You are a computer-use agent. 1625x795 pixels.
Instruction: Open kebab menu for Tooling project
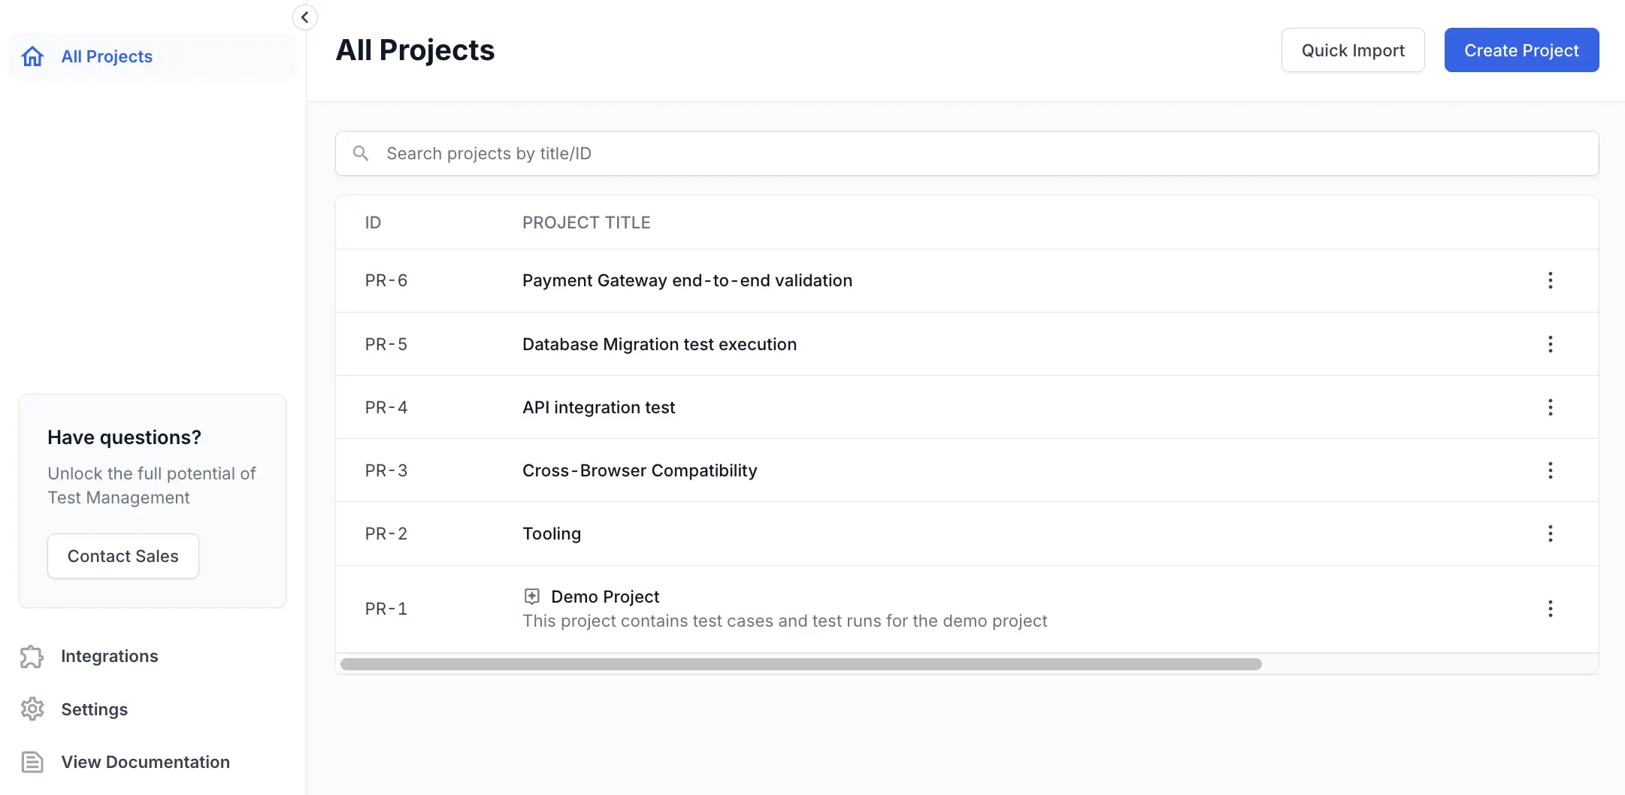(x=1550, y=534)
